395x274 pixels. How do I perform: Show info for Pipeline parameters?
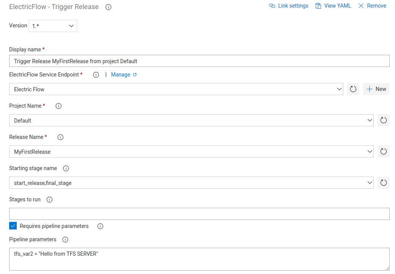pyautogui.click(x=65, y=239)
